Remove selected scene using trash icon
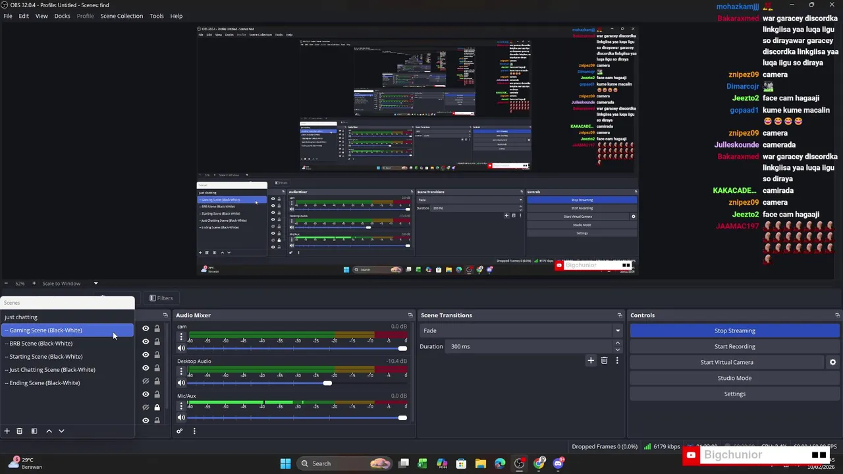The width and height of the screenshot is (843, 474). point(20,431)
